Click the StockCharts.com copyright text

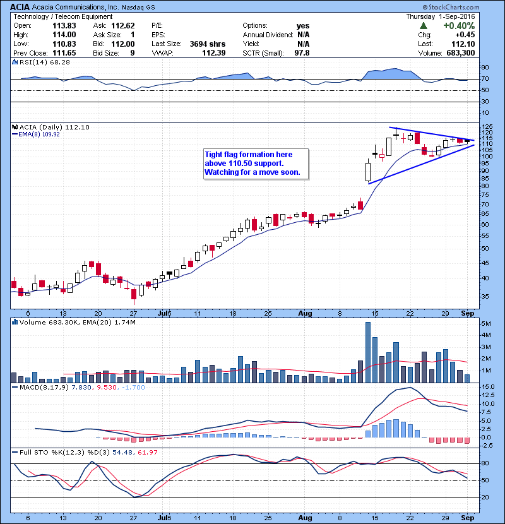coord(451,7)
